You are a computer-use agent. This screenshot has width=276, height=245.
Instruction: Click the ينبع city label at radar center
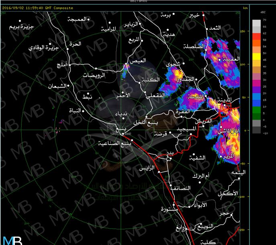pos(121,129)
